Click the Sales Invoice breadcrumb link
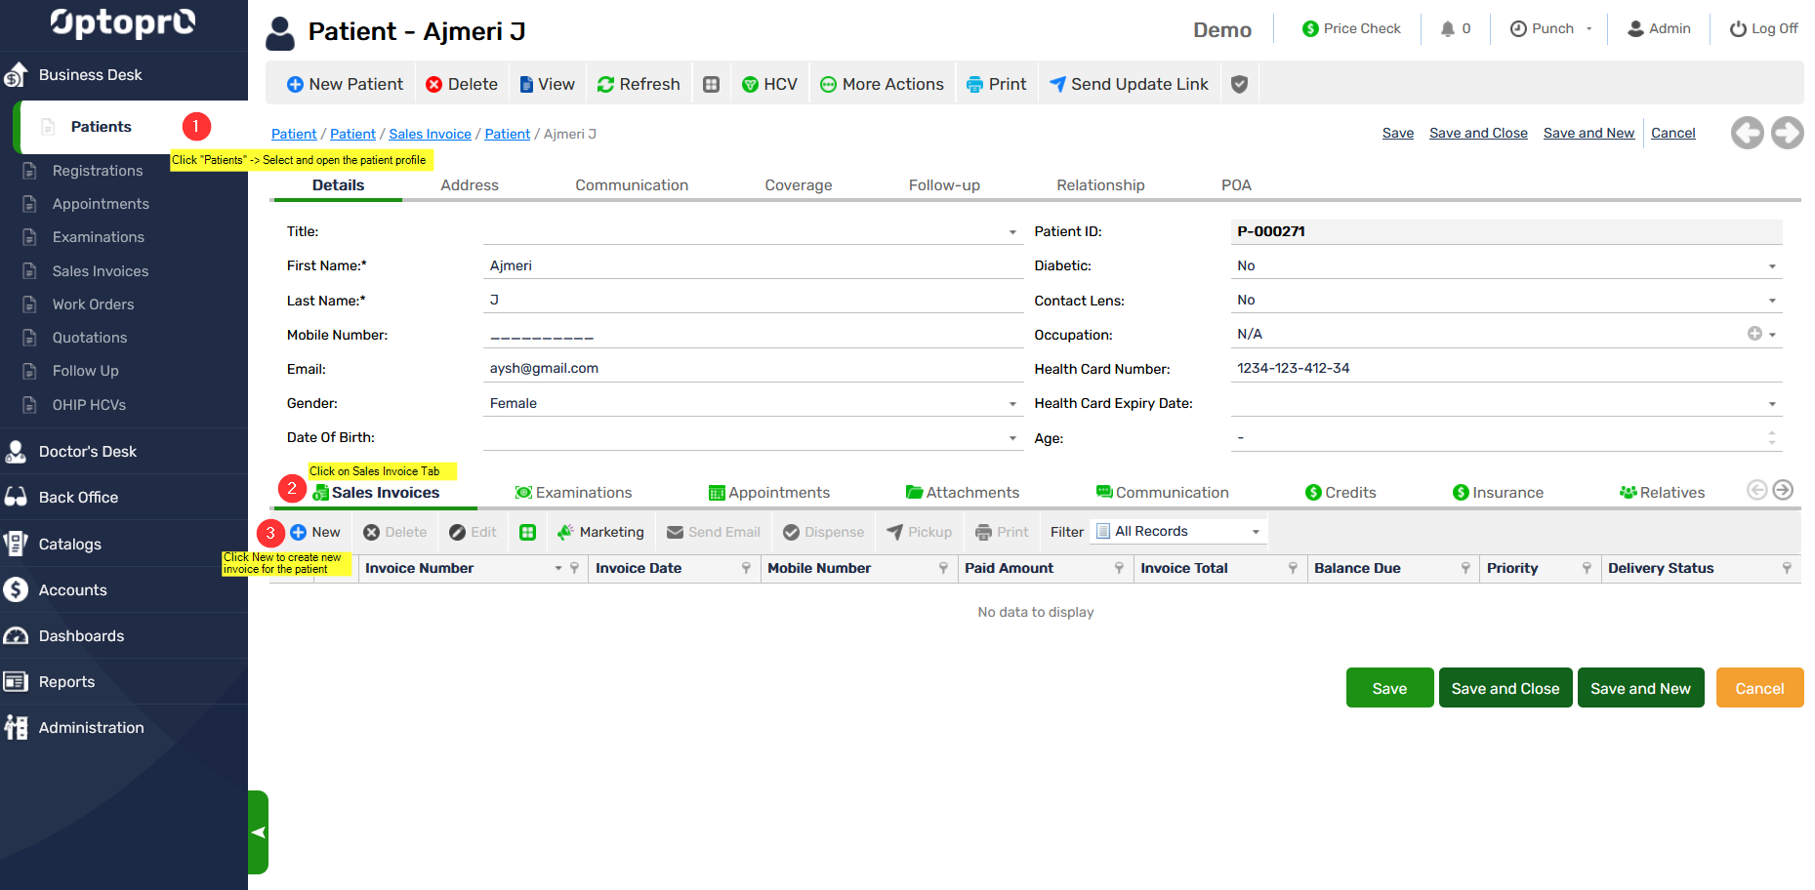The height and width of the screenshot is (890, 1815). click(x=430, y=134)
